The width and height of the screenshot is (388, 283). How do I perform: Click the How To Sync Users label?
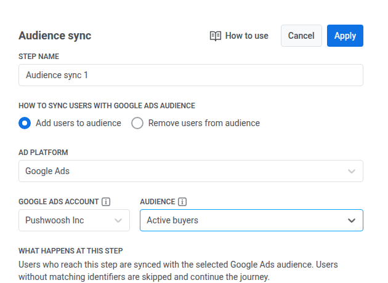point(107,106)
